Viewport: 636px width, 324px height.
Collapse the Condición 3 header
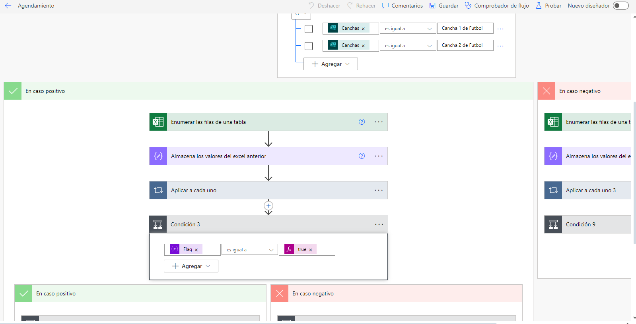point(268,224)
